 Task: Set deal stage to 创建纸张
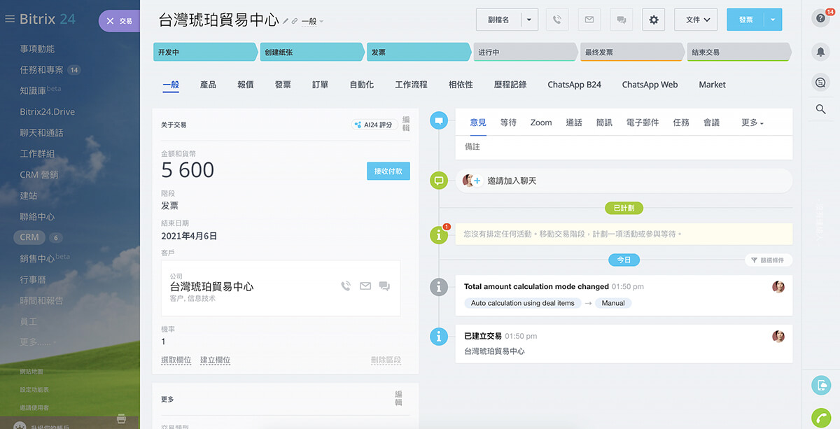(313, 52)
